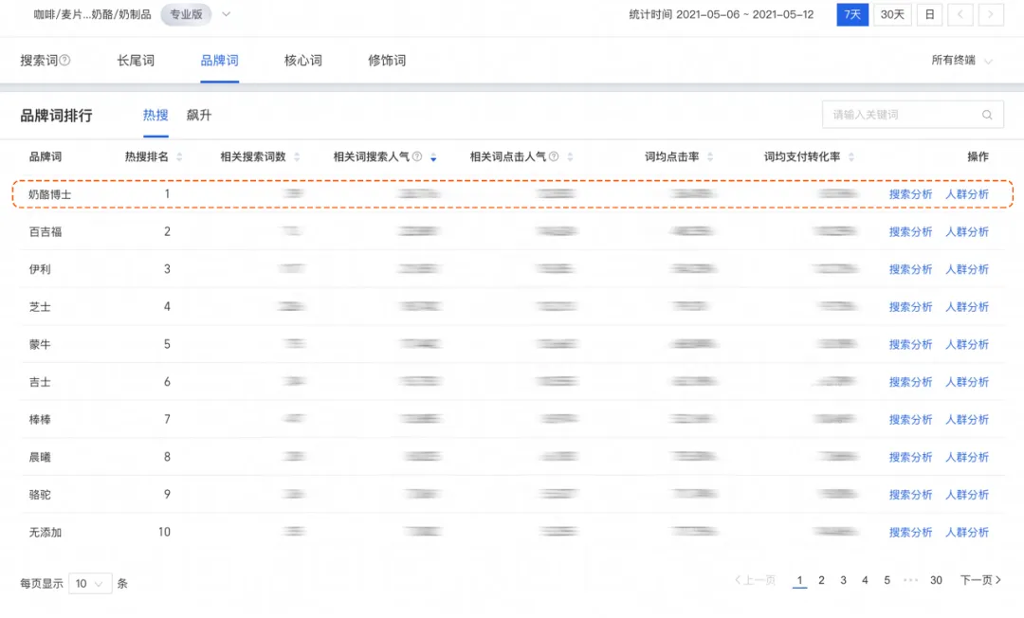Click brand name 百吉福 in table

tap(46, 231)
